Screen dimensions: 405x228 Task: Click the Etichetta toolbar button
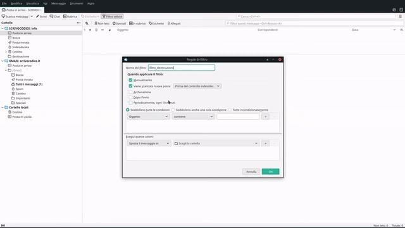click(90, 16)
